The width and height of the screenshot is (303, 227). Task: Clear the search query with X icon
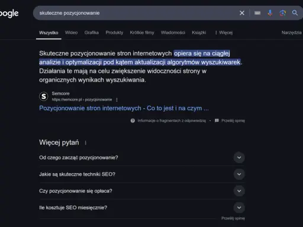coord(242,13)
